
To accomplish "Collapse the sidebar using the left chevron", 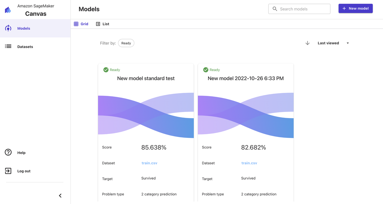I will 60,196.
